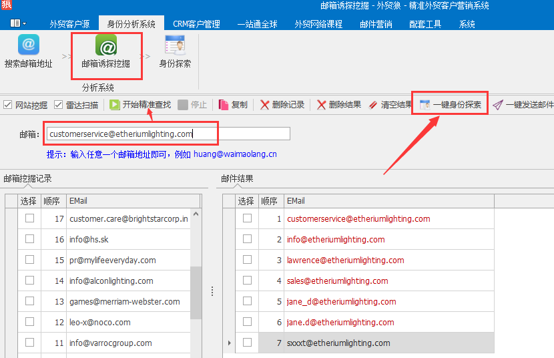
Task: Open the 搜索邮箱地址 email search tool
Action: click(x=28, y=51)
